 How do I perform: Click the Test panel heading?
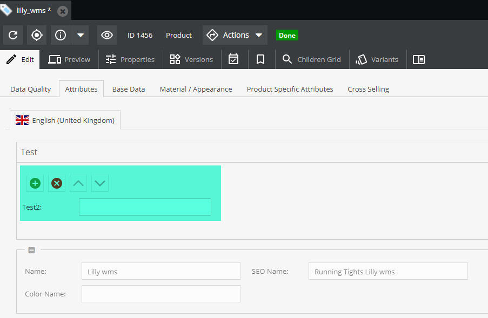point(29,152)
